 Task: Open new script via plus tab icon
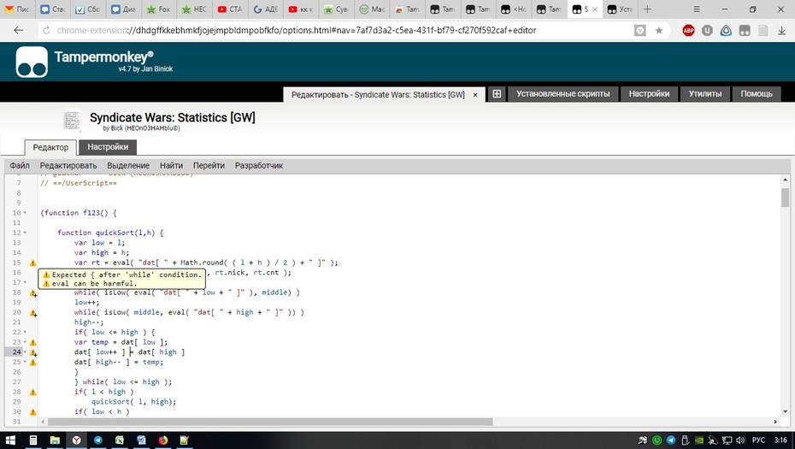(497, 94)
